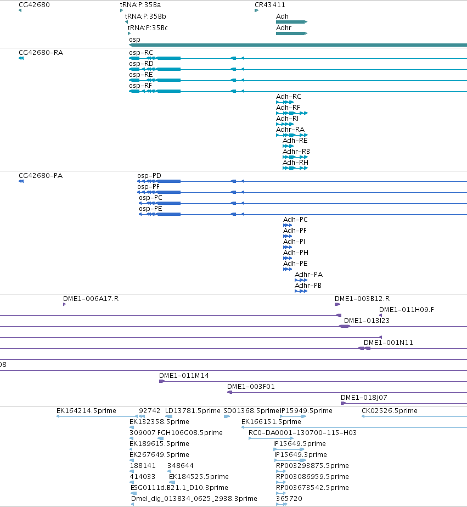Select the CG42680-RA transcript label
The height and width of the screenshot is (507, 467).
(41, 53)
